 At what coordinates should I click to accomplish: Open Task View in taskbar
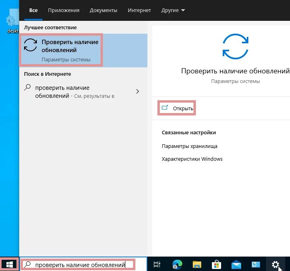[157, 264]
